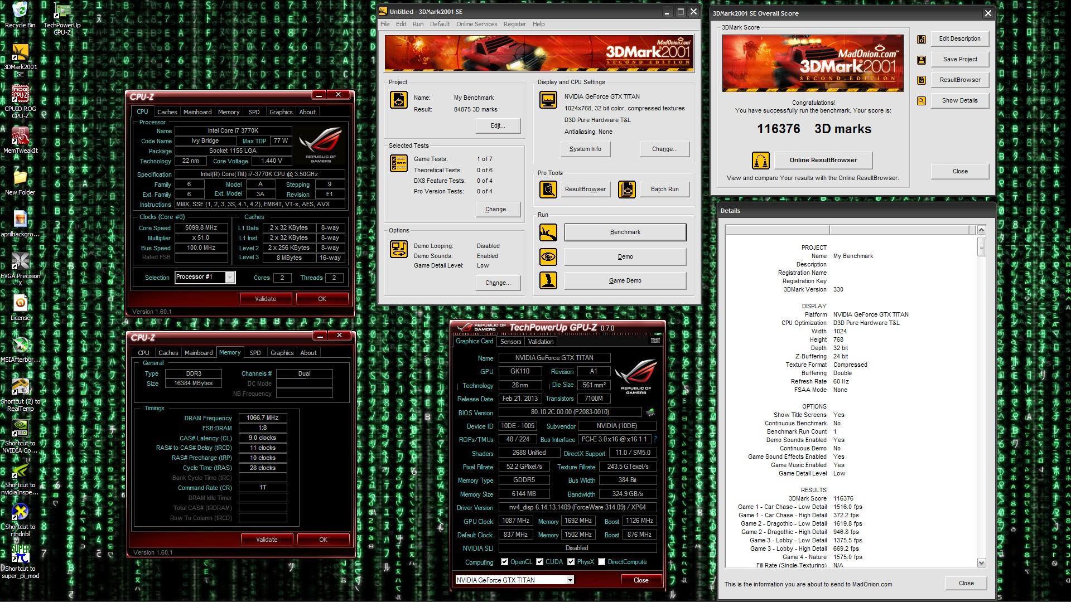Viewport: 1071px width, 602px height.
Task: Click the System Info button
Action: pyautogui.click(x=585, y=149)
